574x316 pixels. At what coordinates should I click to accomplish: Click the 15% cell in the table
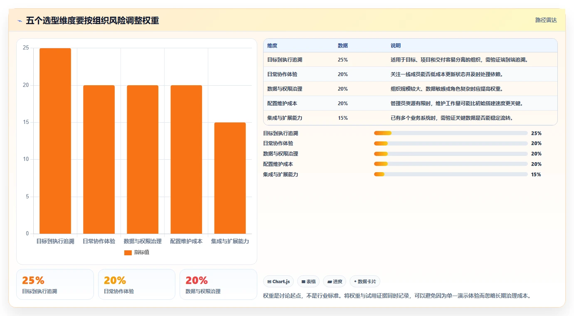[x=343, y=118]
